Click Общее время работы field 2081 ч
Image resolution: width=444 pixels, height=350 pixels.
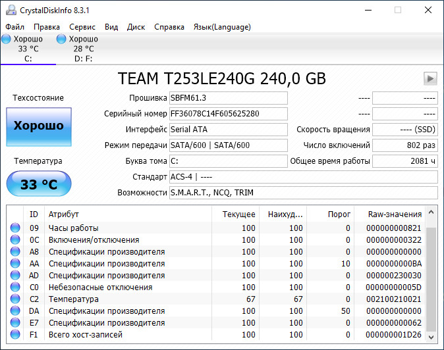[x=405, y=161]
